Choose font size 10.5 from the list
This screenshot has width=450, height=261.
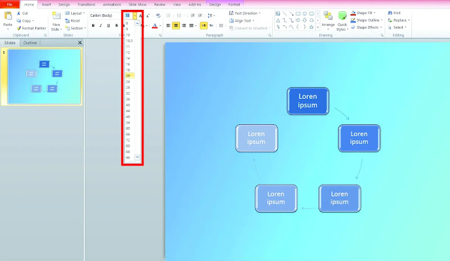click(129, 41)
